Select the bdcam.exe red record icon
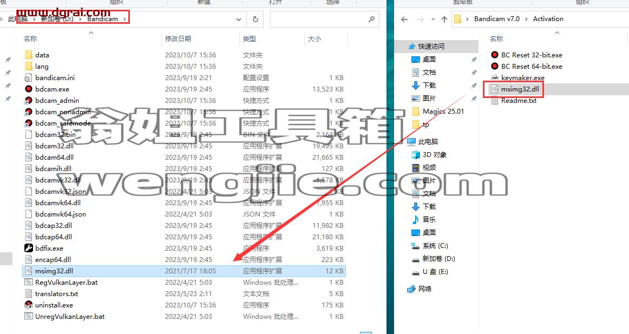The width and height of the screenshot is (629, 334). (x=29, y=89)
